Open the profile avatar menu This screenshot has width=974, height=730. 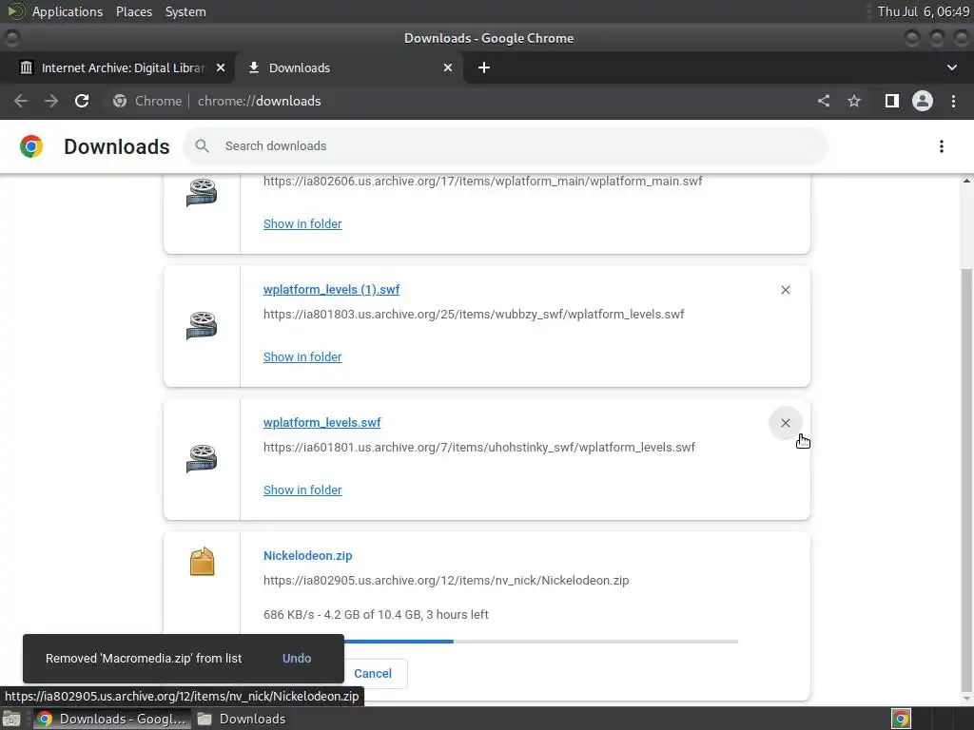tap(923, 101)
